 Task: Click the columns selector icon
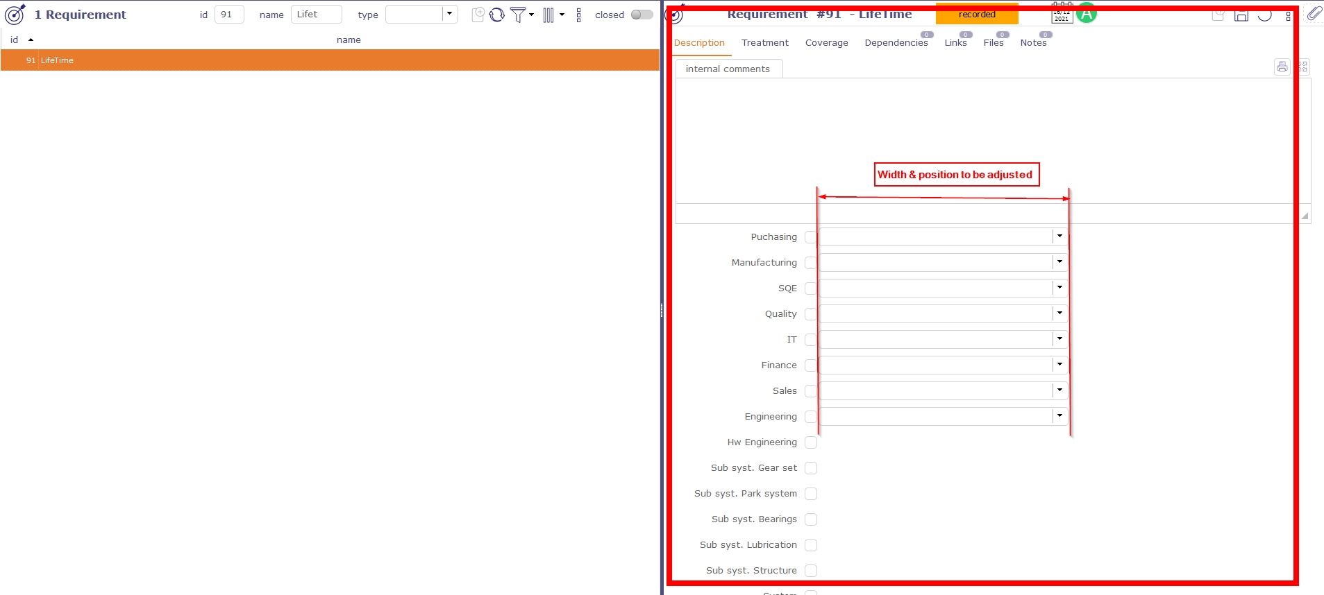pos(548,15)
